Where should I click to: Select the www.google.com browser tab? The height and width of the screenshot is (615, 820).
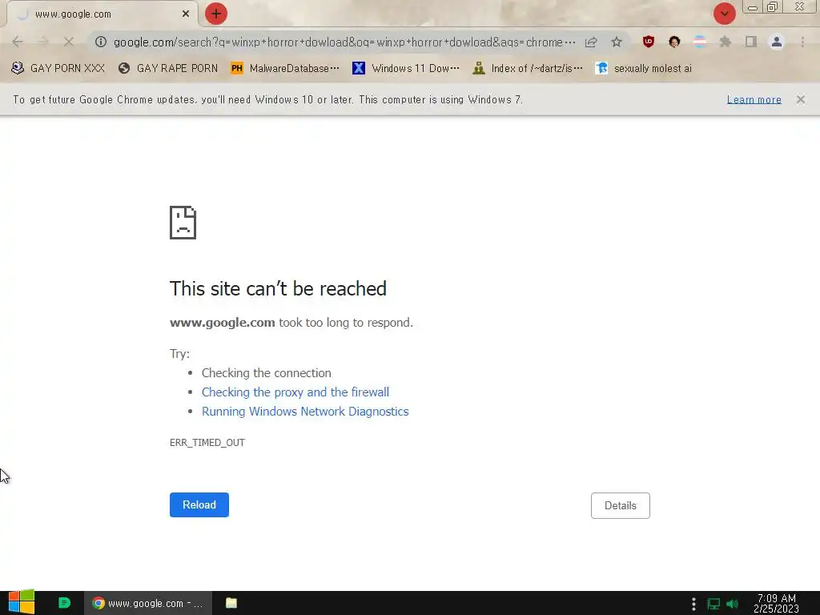(x=102, y=14)
